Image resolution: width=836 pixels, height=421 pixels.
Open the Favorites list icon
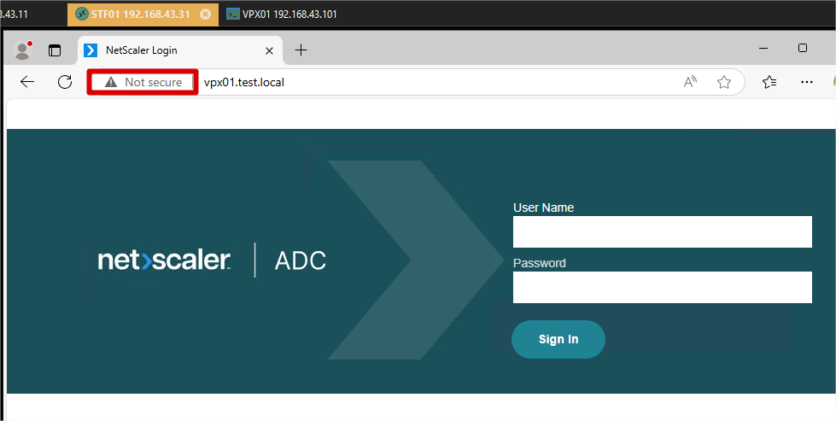coord(769,82)
